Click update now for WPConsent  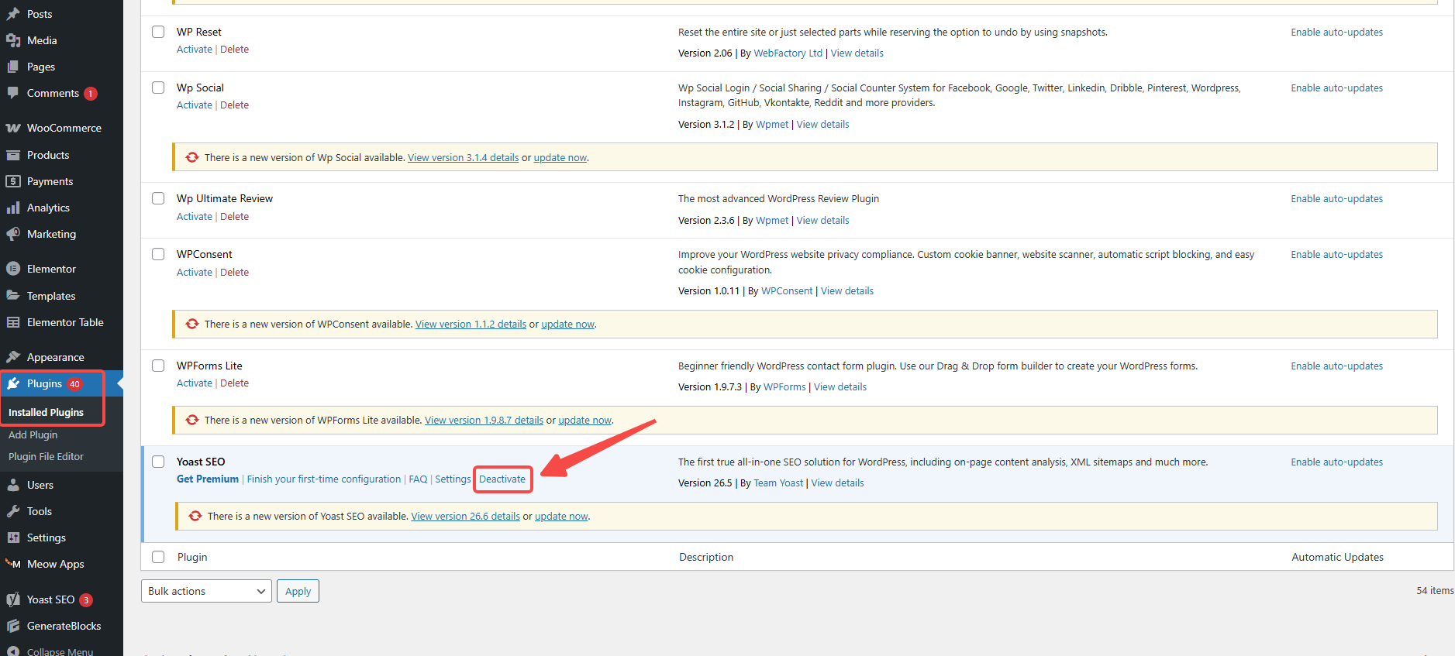tap(567, 324)
